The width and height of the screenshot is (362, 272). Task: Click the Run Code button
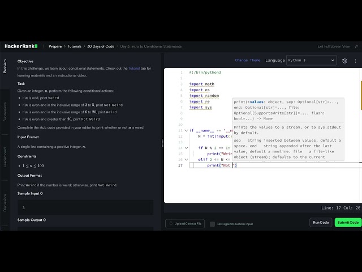coord(321,223)
